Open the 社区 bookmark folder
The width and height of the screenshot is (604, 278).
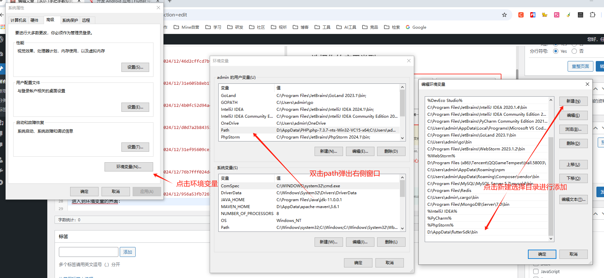tap(257, 27)
